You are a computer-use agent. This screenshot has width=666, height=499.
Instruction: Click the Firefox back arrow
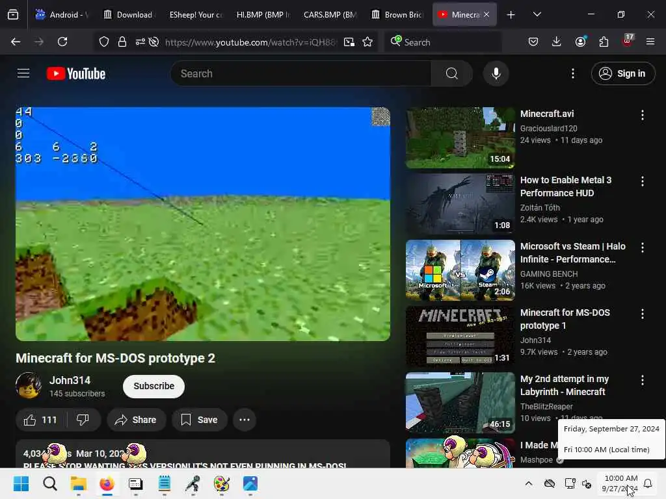pyautogui.click(x=16, y=42)
